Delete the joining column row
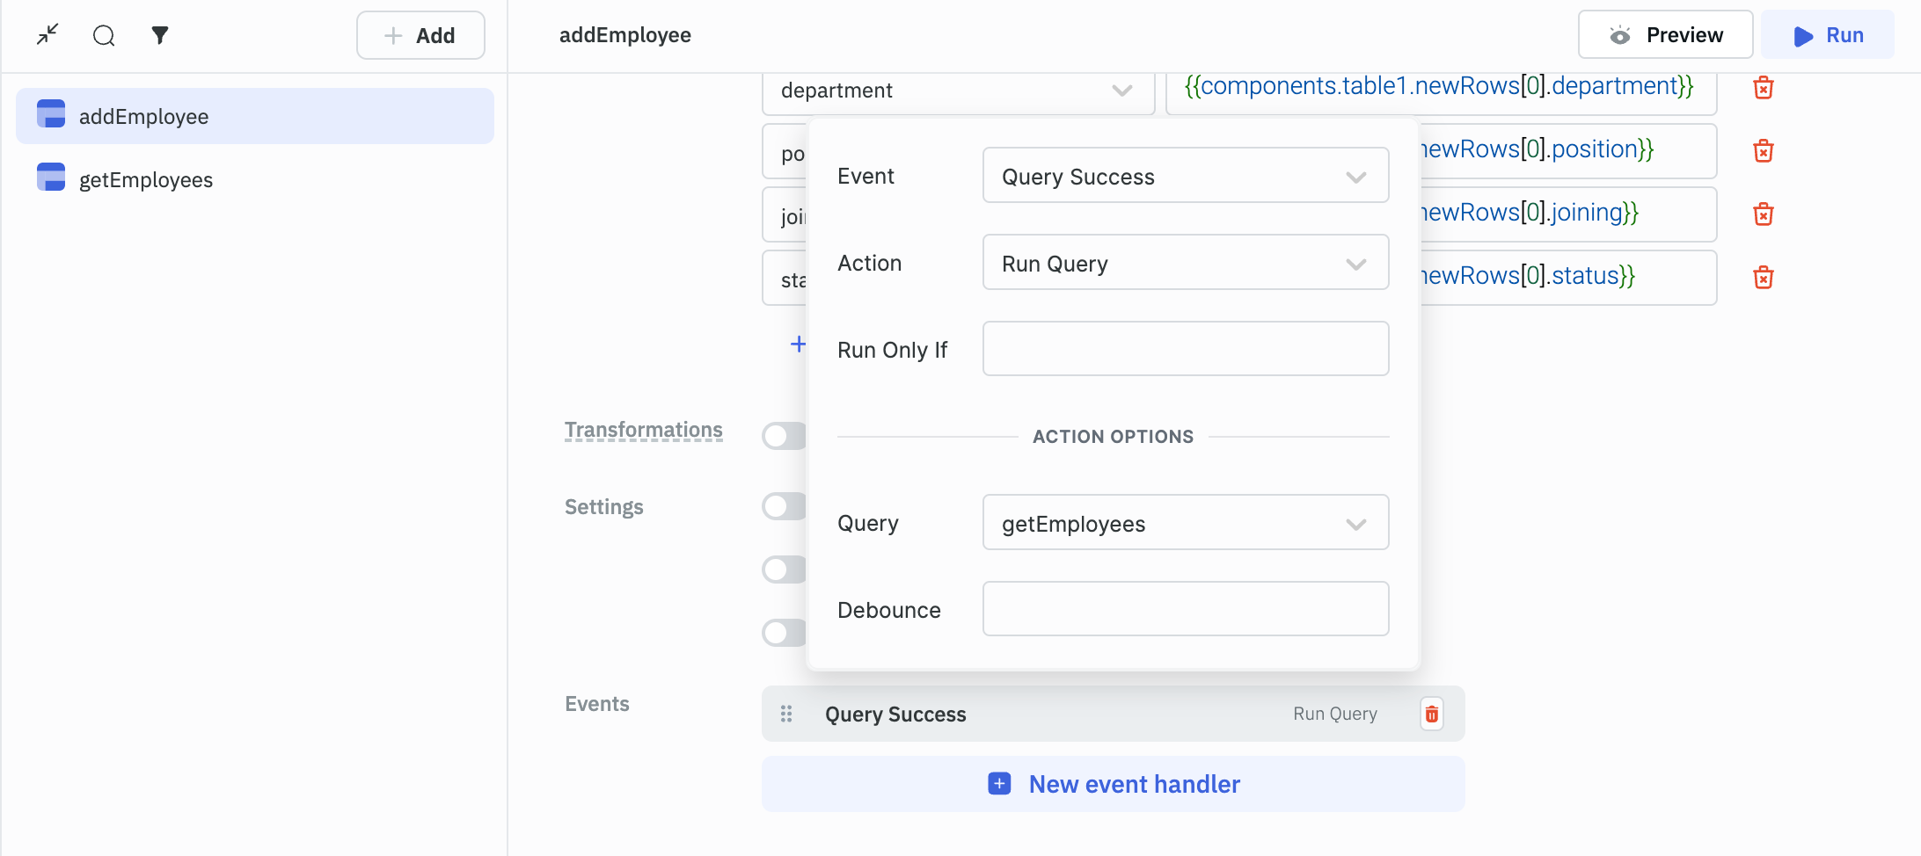The width and height of the screenshot is (1921, 856). (x=1763, y=214)
